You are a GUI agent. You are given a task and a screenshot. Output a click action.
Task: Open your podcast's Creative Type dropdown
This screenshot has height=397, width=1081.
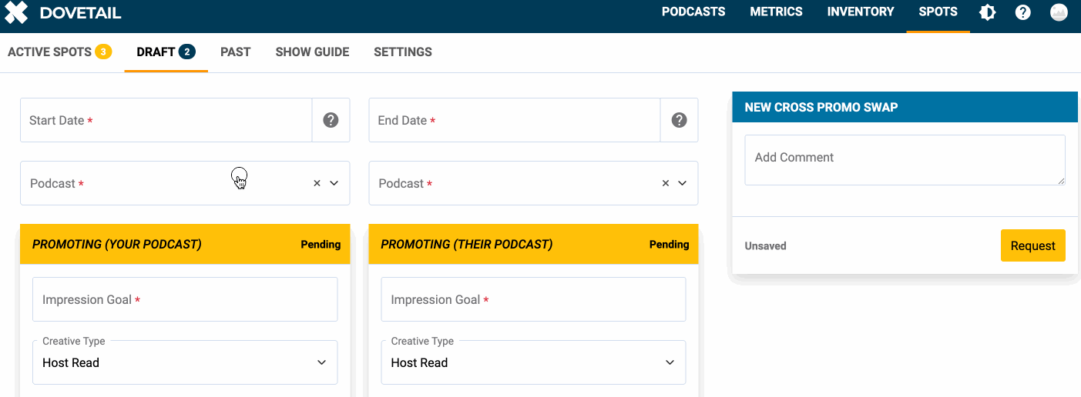coord(185,362)
